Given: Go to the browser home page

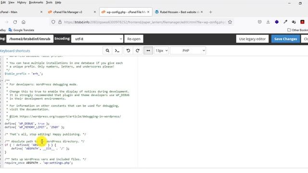Looking at the screenshot, I should coord(24,22).
